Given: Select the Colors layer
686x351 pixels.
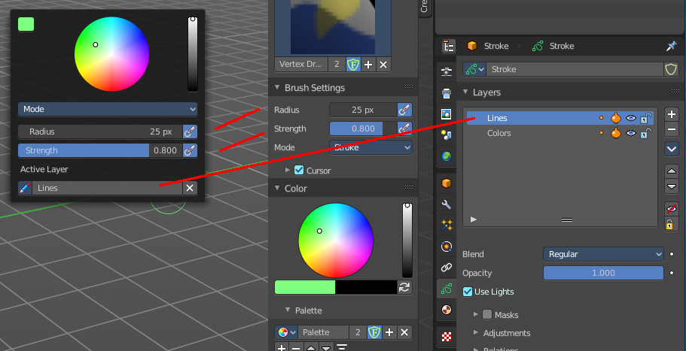Looking at the screenshot, I should point(560,133).
